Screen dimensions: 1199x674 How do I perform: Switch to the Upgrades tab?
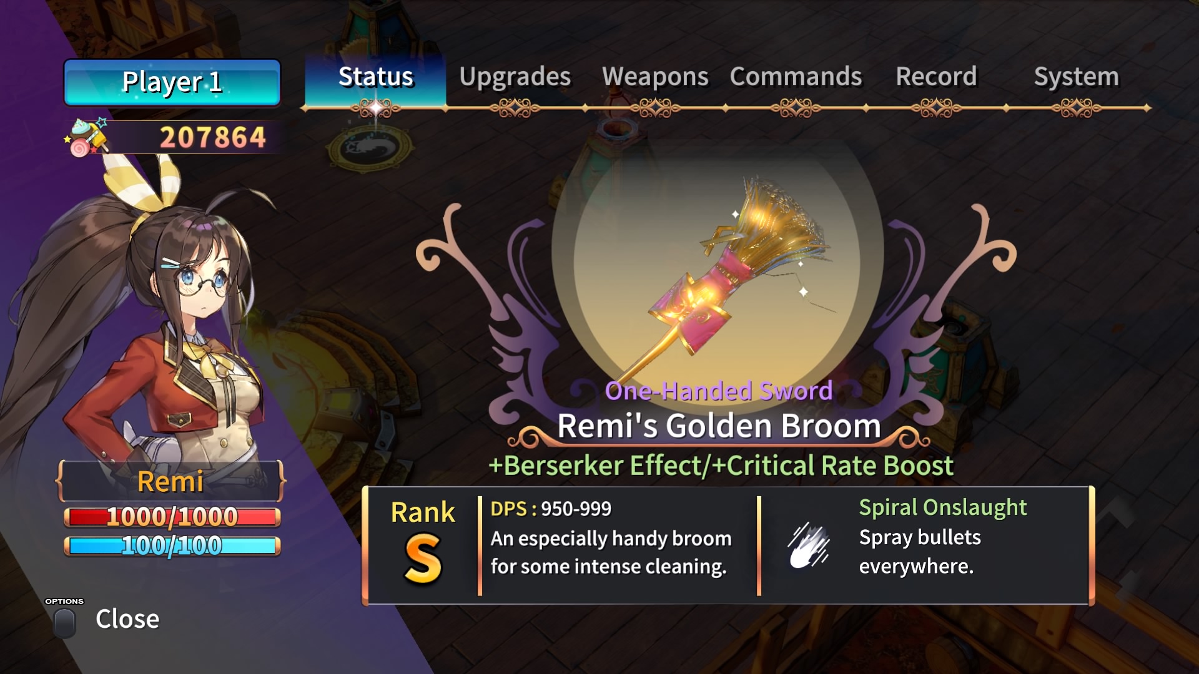pyautogui.click(x=515, y=77)
